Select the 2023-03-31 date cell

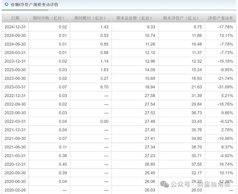[x=15, y=87]
